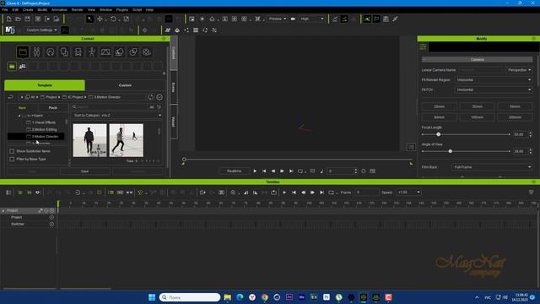Go to next frame in timeline toolbar
Viewport: 540px width, 304px height.
click(312, 193)
